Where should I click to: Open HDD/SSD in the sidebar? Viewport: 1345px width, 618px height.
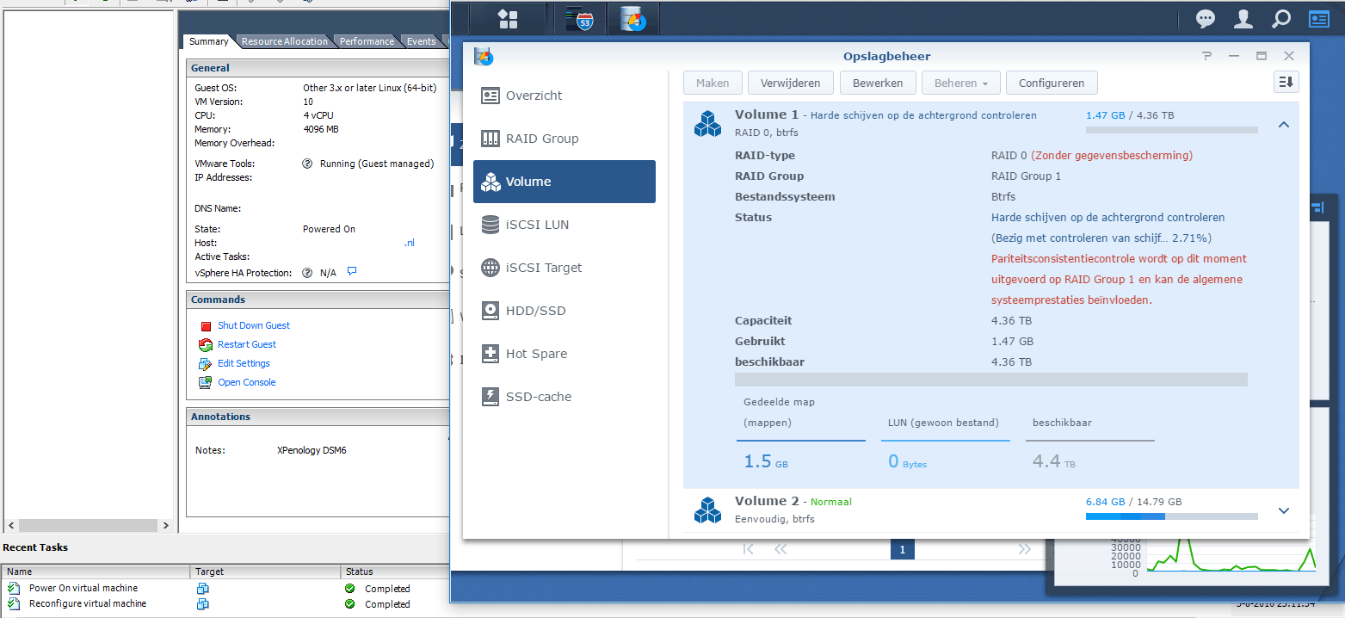click(564, 311)
